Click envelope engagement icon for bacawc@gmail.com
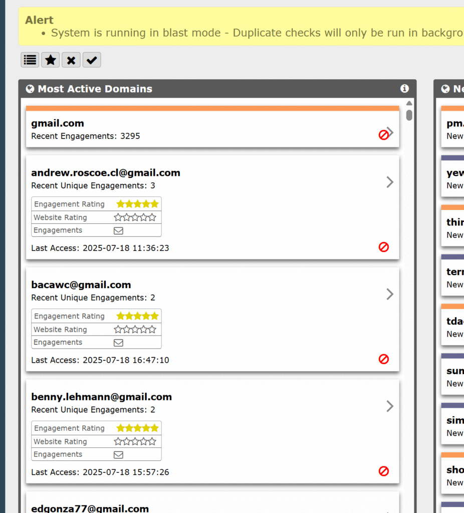 118,343
